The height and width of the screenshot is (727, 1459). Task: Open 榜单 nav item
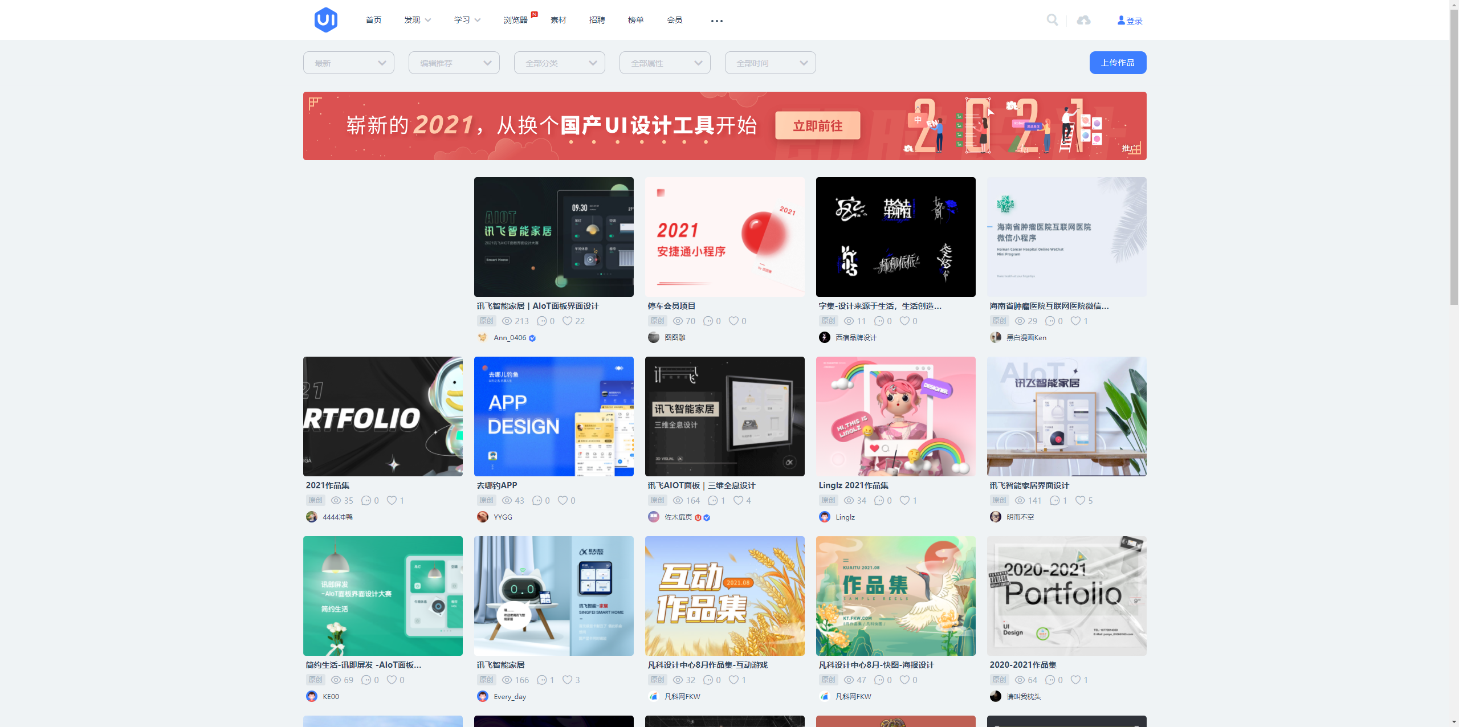(x=635, y=20)
